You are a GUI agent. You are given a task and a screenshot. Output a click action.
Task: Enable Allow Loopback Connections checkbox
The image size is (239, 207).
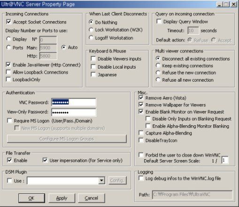point(8,72)
